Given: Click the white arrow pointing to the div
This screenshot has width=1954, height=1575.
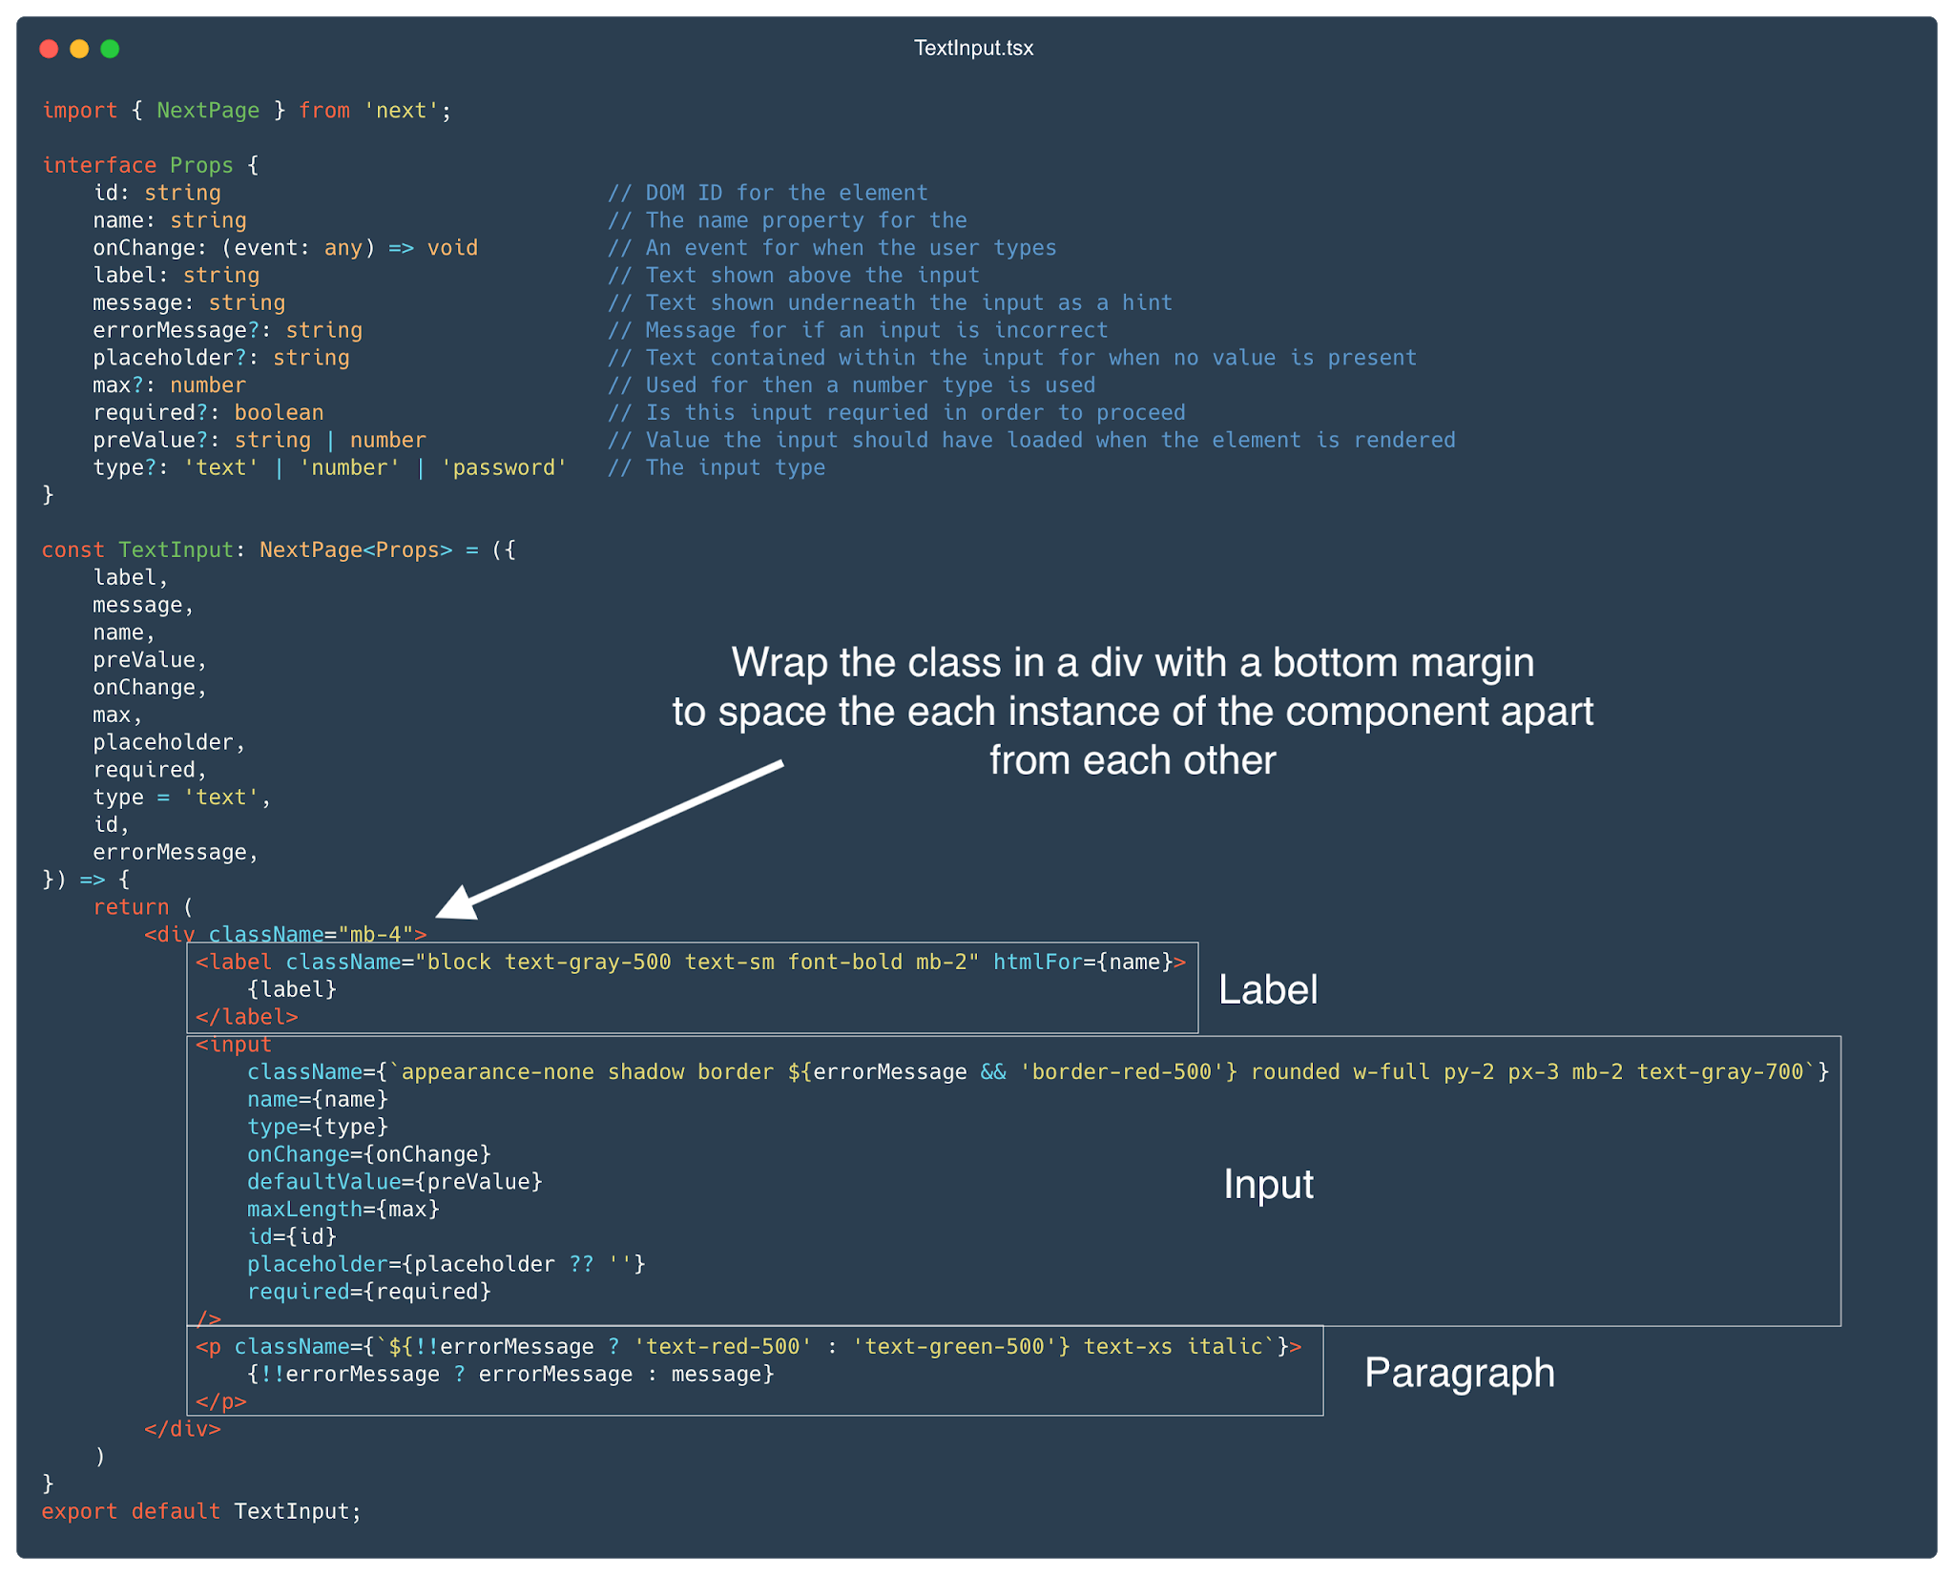Looking at the screenshot, I should 611,839.
